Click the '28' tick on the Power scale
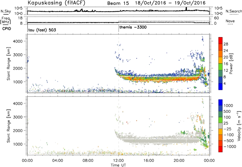Screen dimensions: 242x167 [x=226, y=44]
